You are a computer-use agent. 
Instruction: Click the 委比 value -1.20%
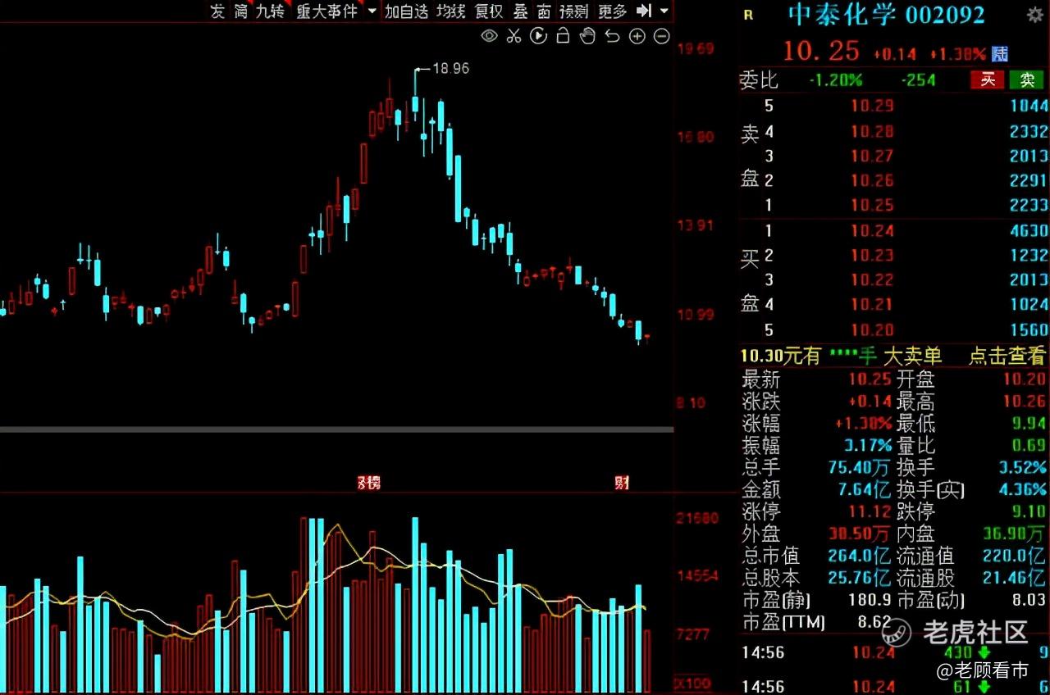click(835, 79)
